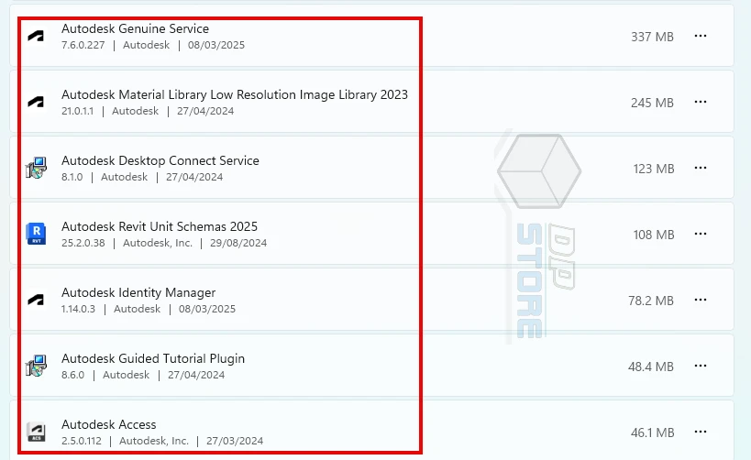
Task: Open more options for Autodesk Identity Manager
Action: tap(701, 301)
